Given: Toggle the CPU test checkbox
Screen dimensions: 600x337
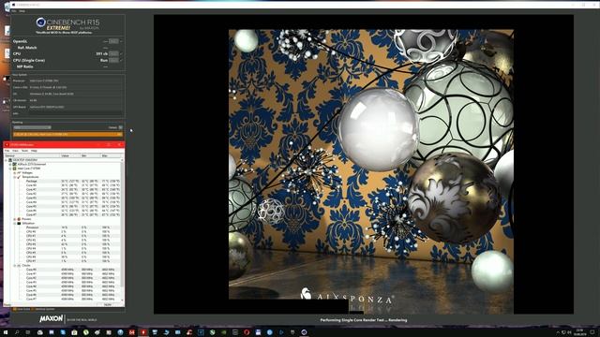Looking at the screenshot, I should (121, 54).
